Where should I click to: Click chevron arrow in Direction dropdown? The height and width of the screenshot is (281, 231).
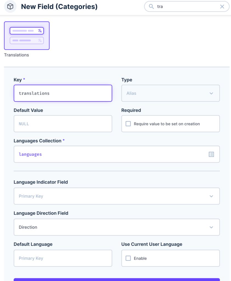tap(211, 227)
